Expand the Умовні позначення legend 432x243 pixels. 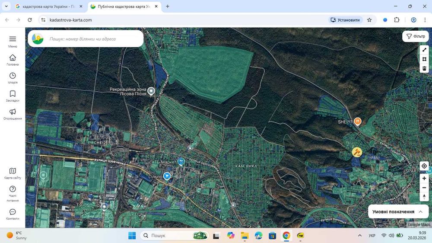tap(397, 211)
